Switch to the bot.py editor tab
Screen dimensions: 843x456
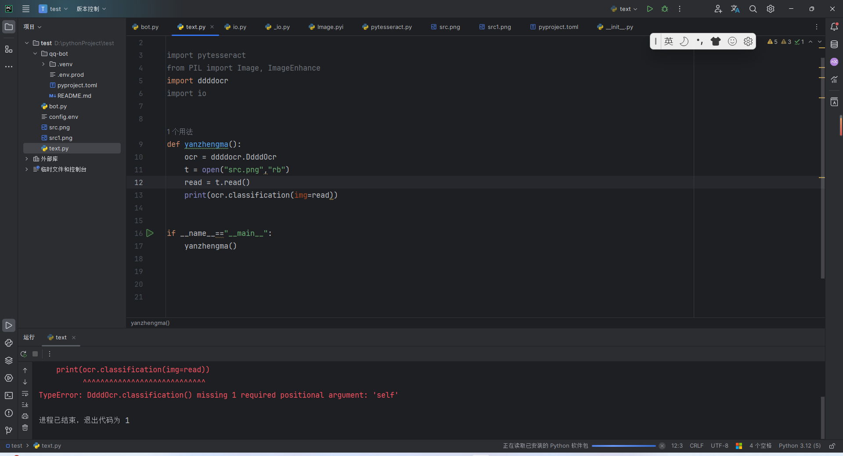145,27
